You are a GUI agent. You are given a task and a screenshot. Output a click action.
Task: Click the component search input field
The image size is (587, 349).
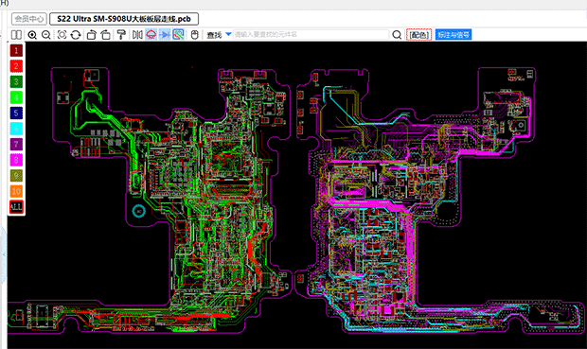pyautogui.click(x=311, y=34)
